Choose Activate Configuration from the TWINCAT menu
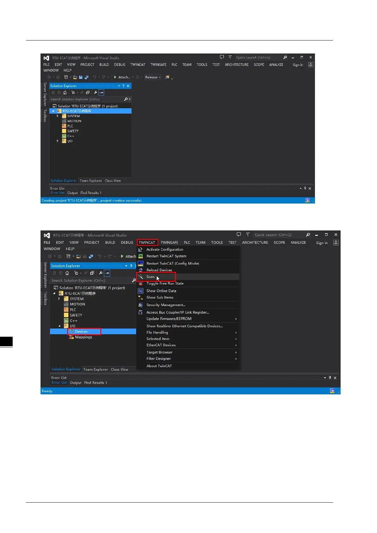 click(x=165, y=249)
